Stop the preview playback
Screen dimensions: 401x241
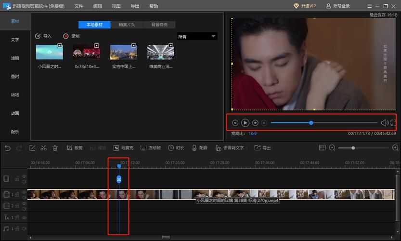tap(264, 123)
